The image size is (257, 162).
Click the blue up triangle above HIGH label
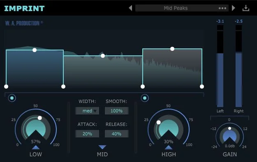click(169, 148)
